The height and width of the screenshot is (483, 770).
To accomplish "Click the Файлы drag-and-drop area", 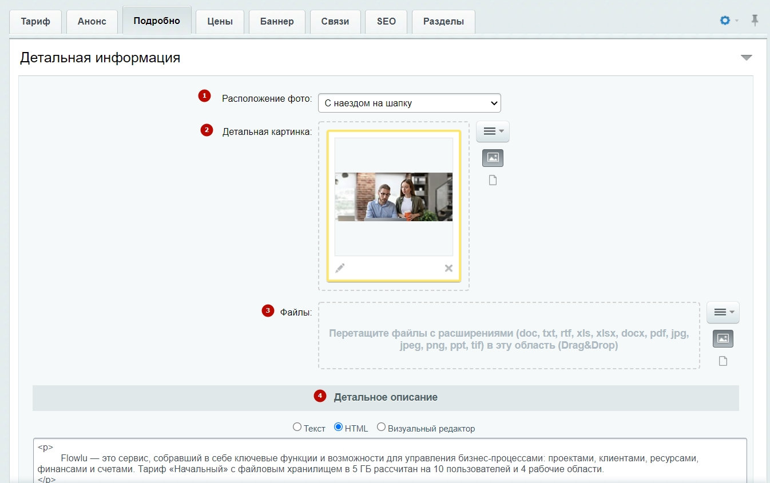I will point(509,336).
